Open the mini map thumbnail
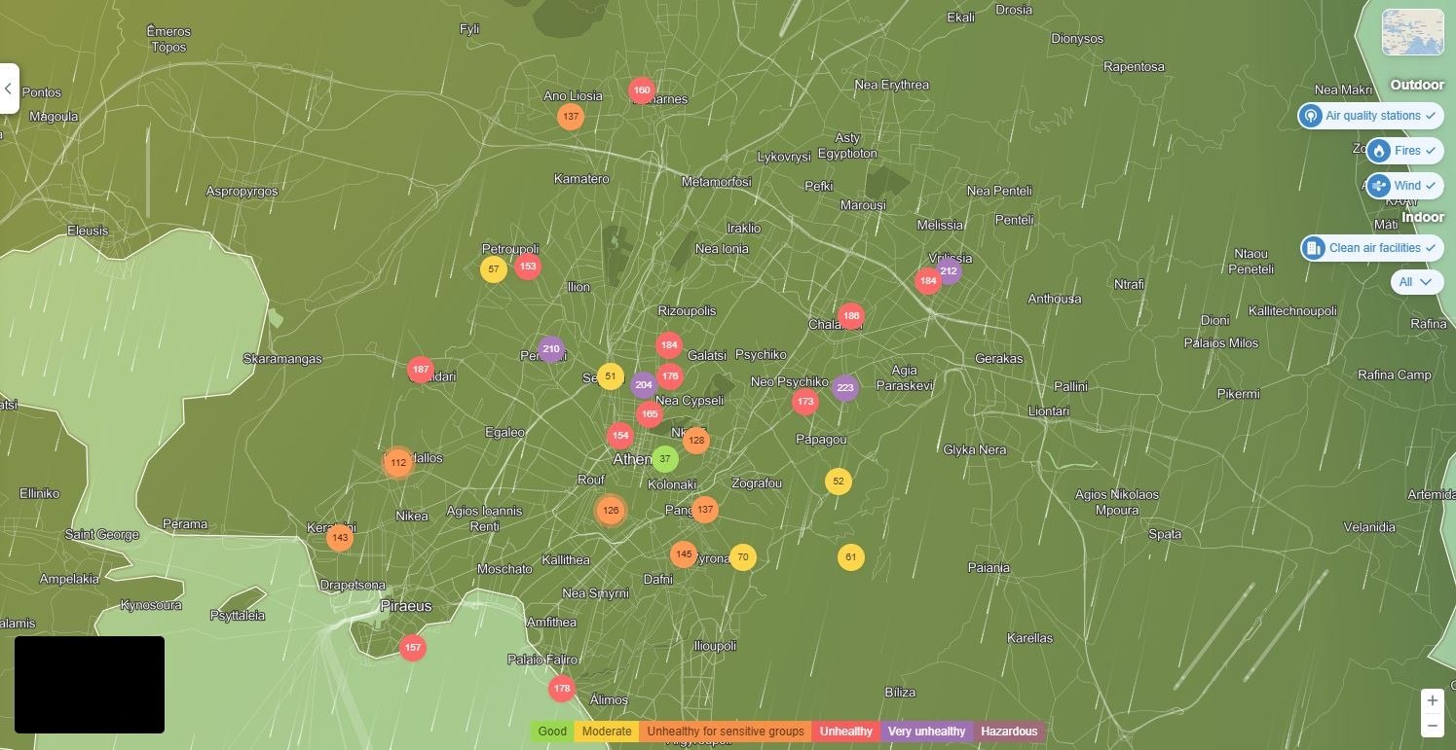1456x750 pixels. point(1412,33)
